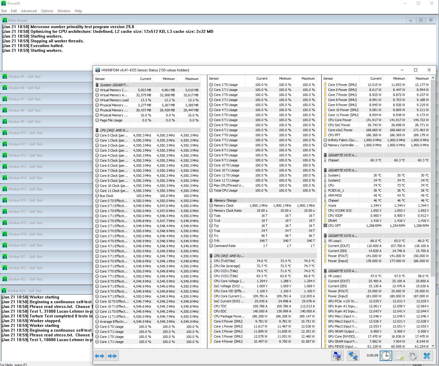Click the CPU OPT fan icon
This screenshot has height=366, width=439.
[x=325, y=226]
